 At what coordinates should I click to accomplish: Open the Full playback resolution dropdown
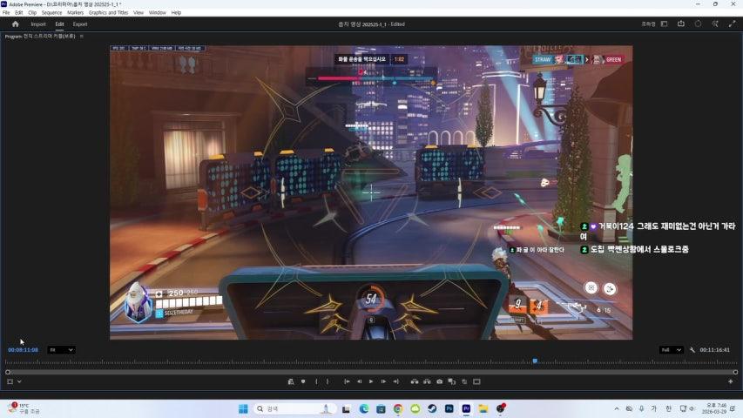[x=671, y=350]
